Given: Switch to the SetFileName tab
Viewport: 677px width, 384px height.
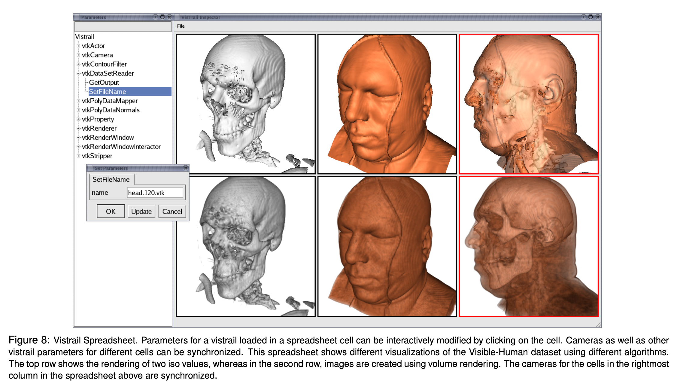Looking at the screenshot, I should (x=111, y=179).
